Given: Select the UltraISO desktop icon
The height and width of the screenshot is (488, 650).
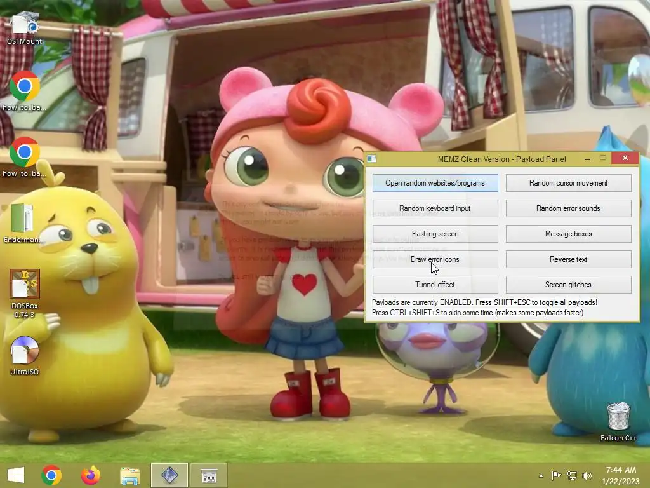Looking at the screenshot, I should 25,356.
